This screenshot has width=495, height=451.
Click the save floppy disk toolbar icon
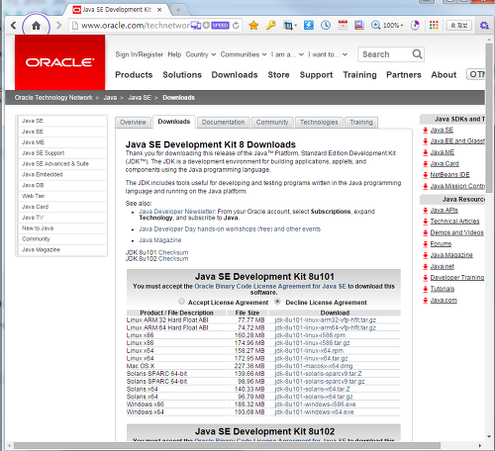pos(359,25)
